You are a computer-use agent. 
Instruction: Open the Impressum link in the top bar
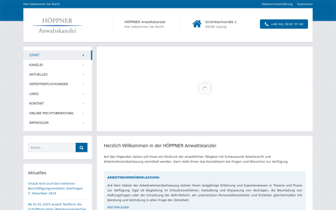[x=305, y=4]
